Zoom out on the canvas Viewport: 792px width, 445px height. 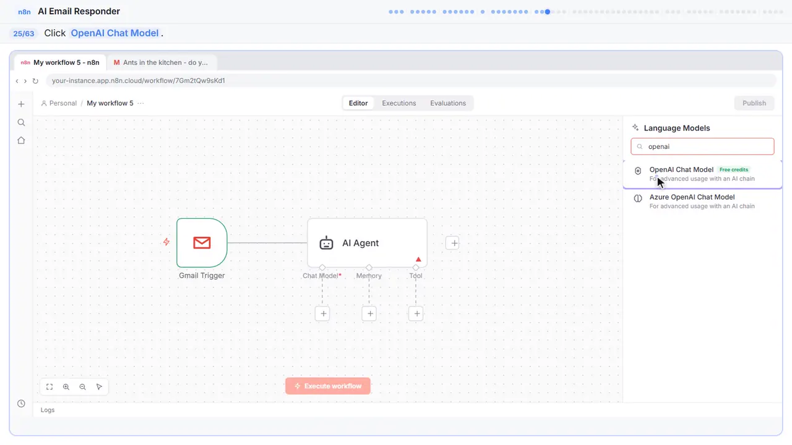(83, 387)
